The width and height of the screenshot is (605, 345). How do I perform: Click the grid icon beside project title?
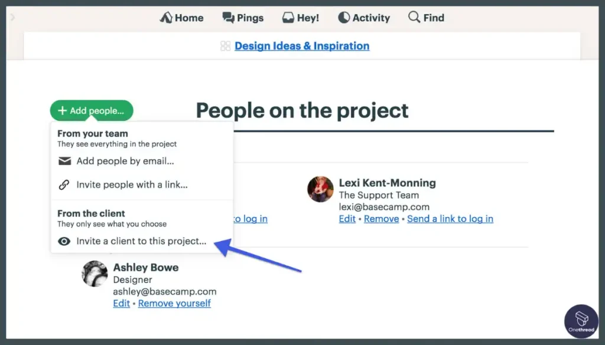225,46
